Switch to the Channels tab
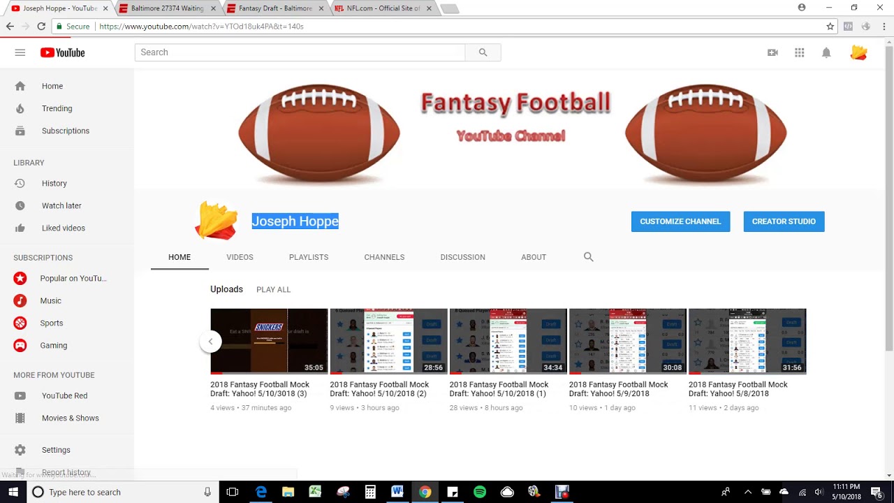Screen dimensions: 894x503 tap(384, 257)
